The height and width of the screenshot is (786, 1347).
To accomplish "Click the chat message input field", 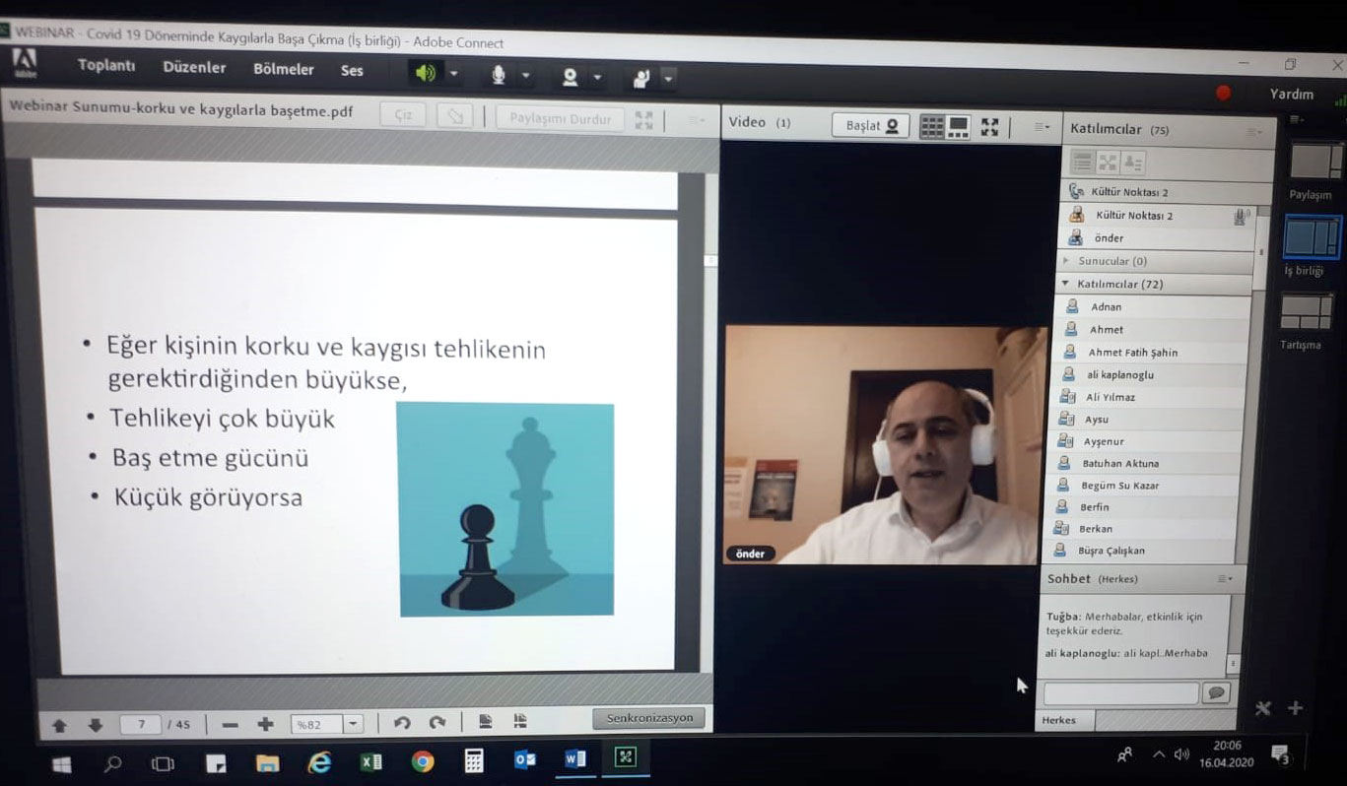I will click(1120, 692).
